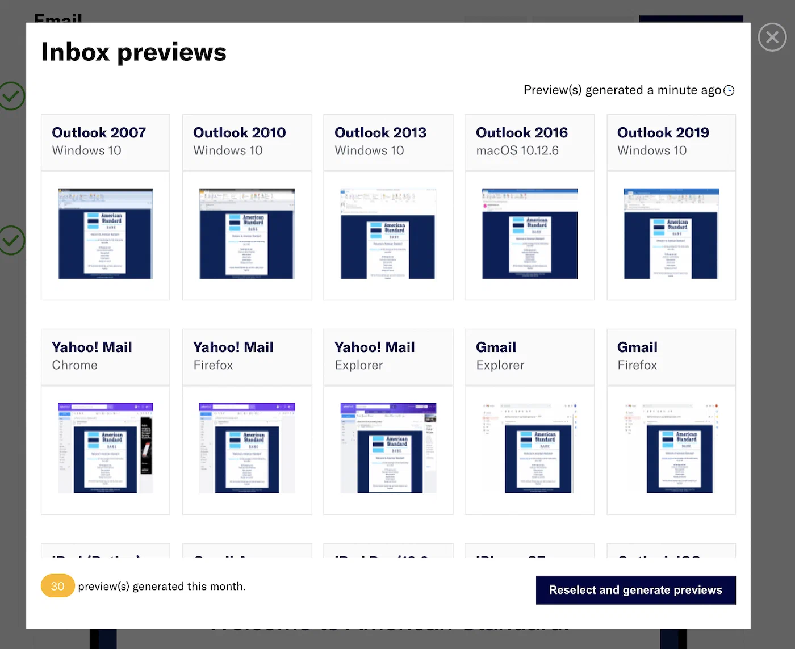
Task: Open the Outlook 2016 macOS preview
Action: click(x=529, y=233)
